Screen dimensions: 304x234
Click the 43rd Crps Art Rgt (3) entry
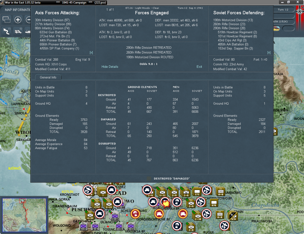[232, 40]
